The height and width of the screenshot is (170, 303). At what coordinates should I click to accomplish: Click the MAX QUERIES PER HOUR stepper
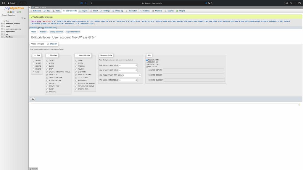(x=136, y=65)
